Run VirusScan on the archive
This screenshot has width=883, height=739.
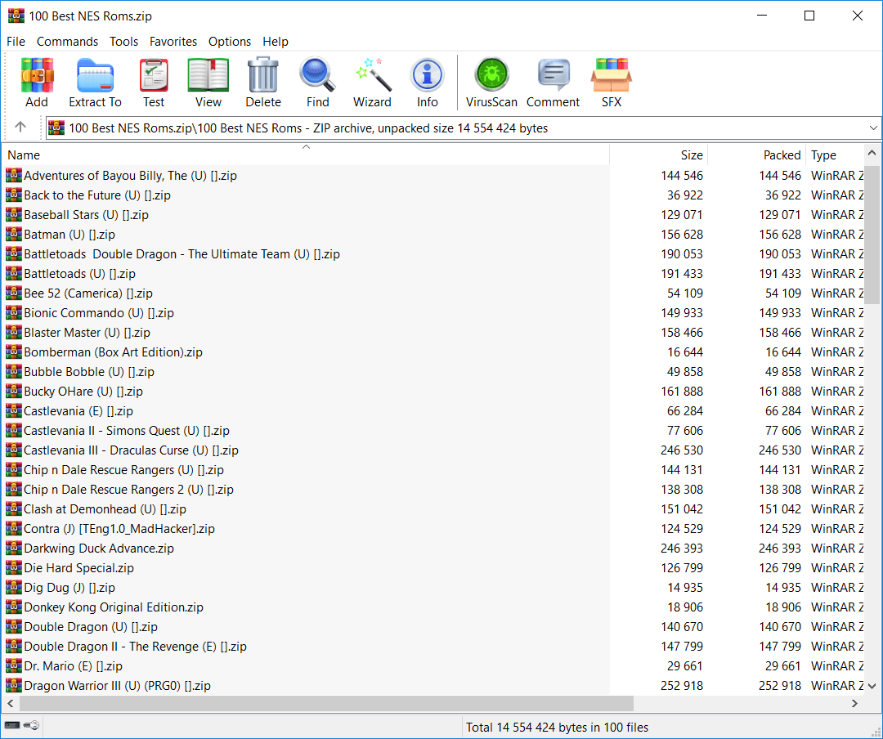[491, 83]
